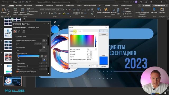169x95 pixels.
Task: Click the center text alignment icon
Action: [x=77, y=13]
